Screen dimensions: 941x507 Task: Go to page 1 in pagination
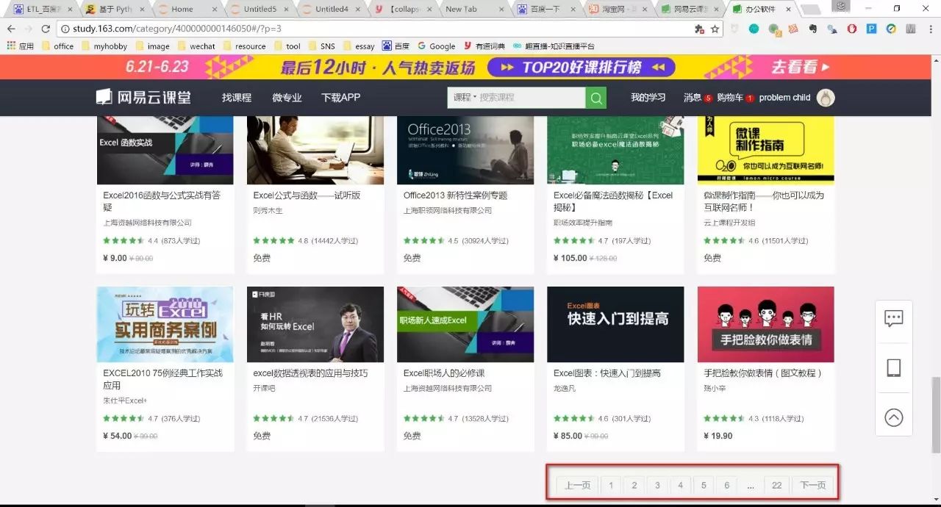[610, 485]
